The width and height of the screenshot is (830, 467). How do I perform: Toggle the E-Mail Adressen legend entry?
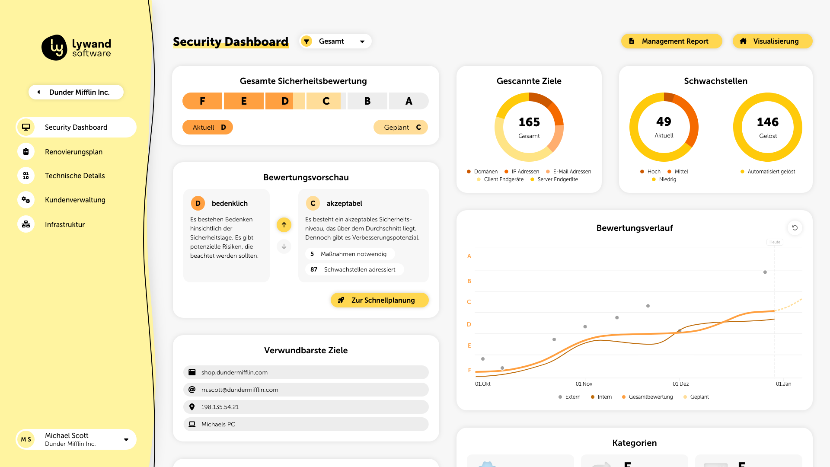568,172
